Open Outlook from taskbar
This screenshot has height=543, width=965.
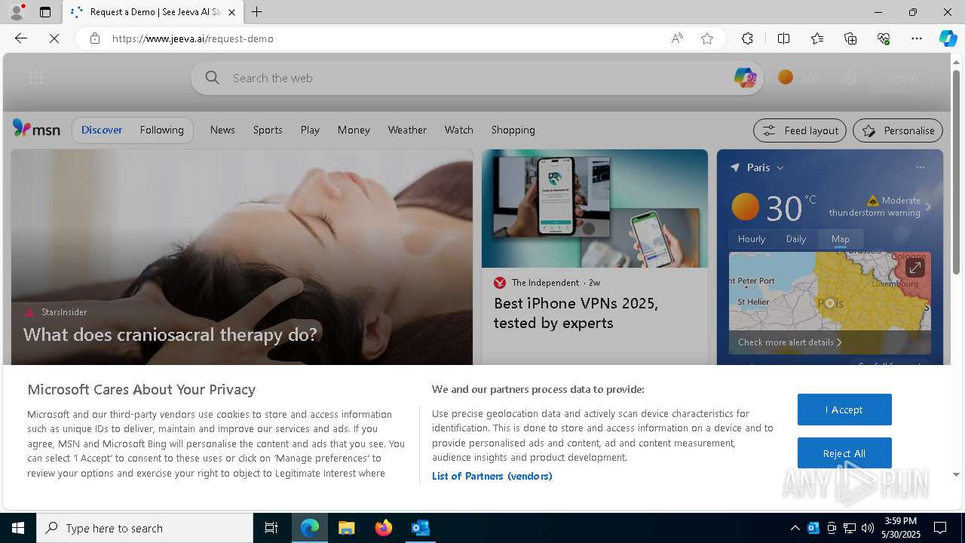(420, 528)
